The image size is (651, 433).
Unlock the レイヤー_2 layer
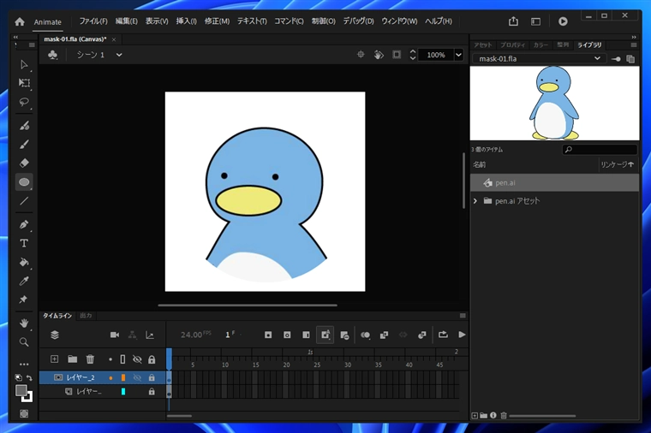[x=152, y=377]
